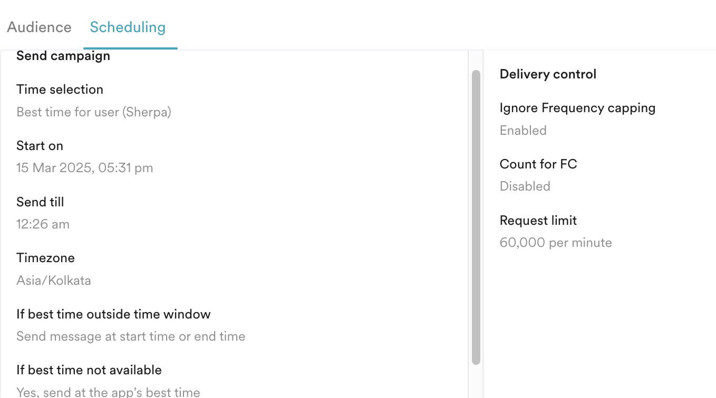Enable the Count for FC option
This screenshot has height=398, width=716.
click(x=538, y=164)
